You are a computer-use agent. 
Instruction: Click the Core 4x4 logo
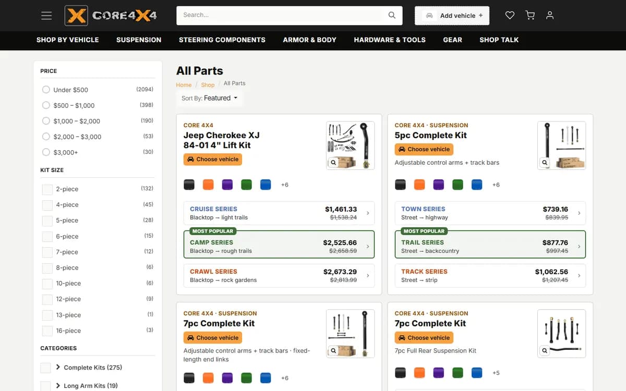111,16
